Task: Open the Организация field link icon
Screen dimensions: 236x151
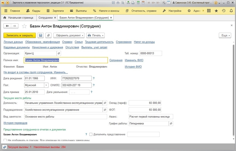Action: (x=59, y=53)
